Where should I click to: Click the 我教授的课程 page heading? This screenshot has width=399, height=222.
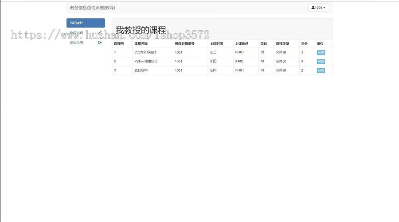(x=141, y=30)
